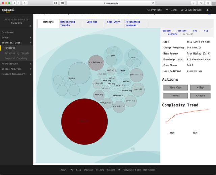Click the CodeScene Cloud logo
Screen dimensions: 216x175
[8, 10]
